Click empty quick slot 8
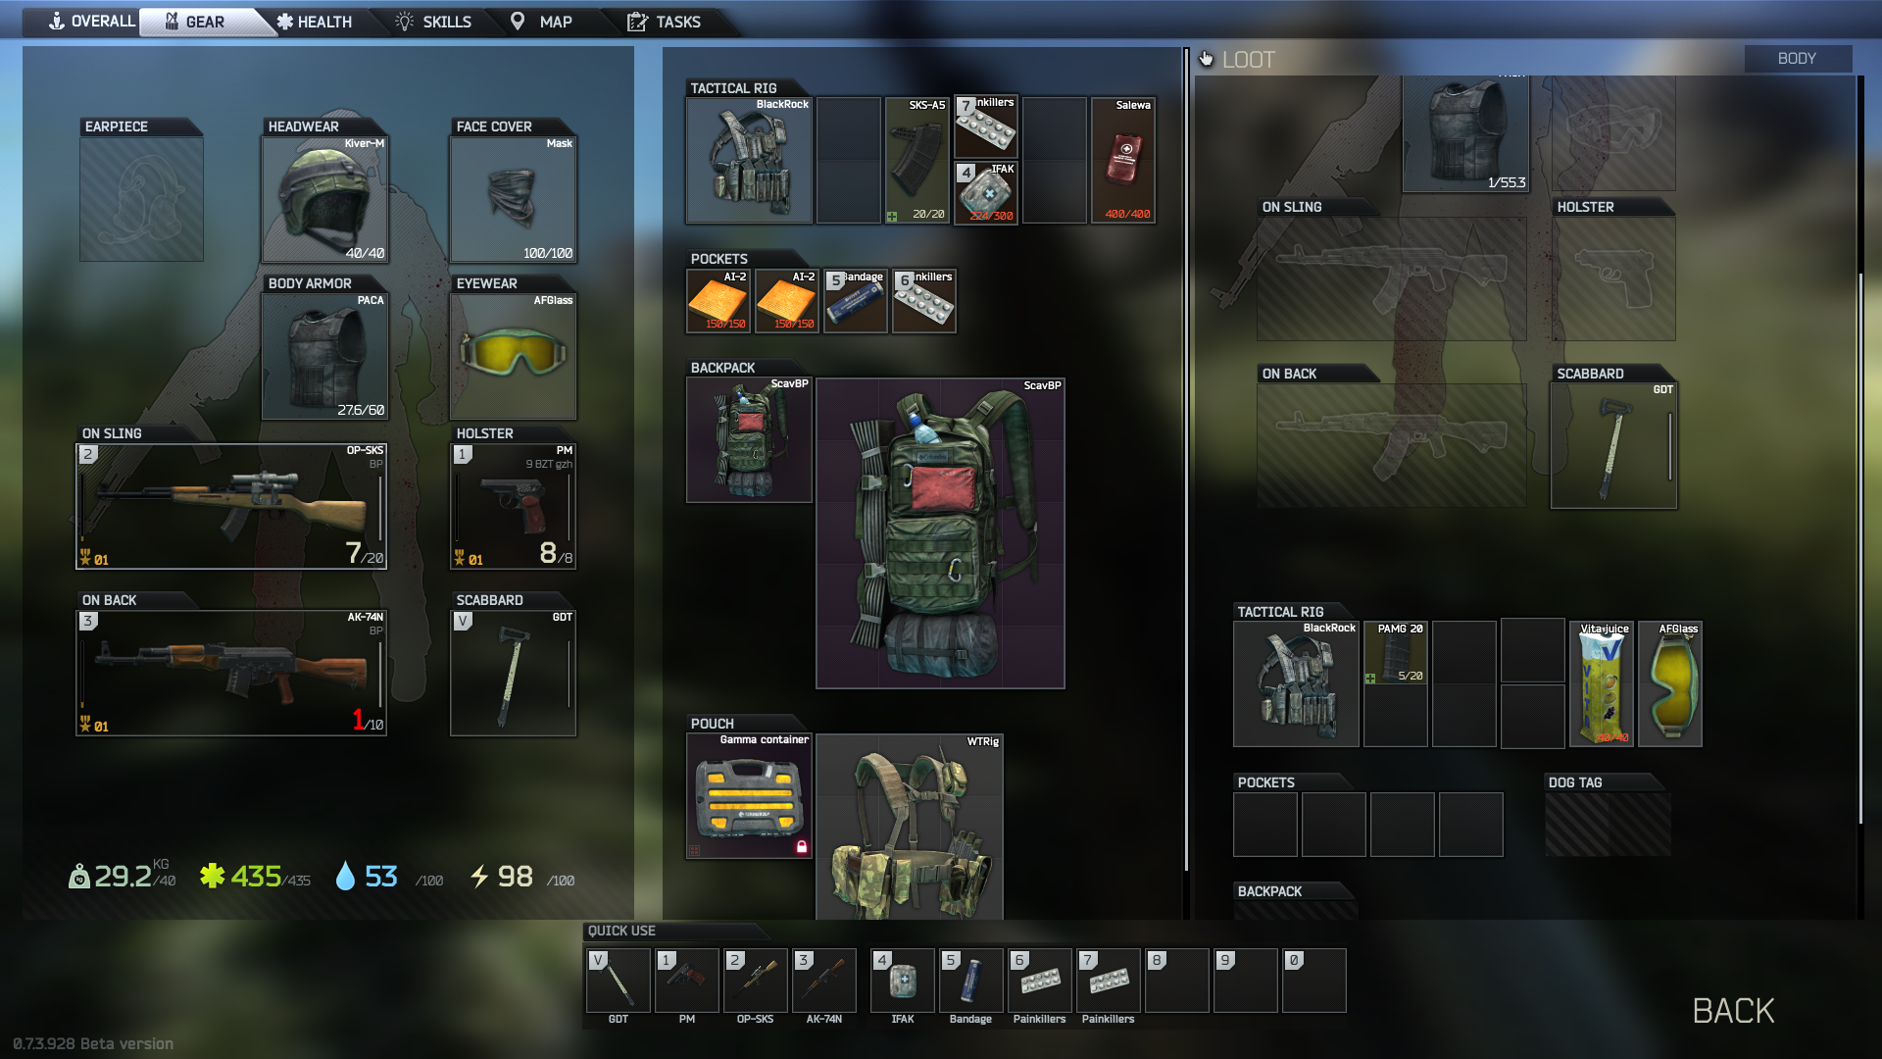Image resolution: width=1882 pixels, height=1059 pixels. (x=1177, y=981)
